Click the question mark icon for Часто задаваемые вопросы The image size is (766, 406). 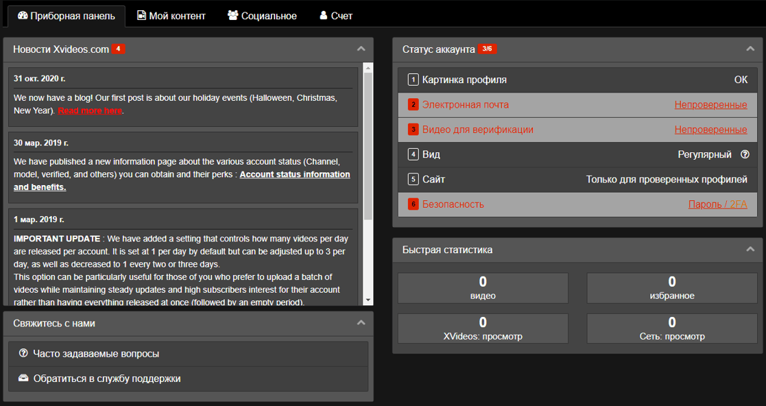tap(23, 353)
